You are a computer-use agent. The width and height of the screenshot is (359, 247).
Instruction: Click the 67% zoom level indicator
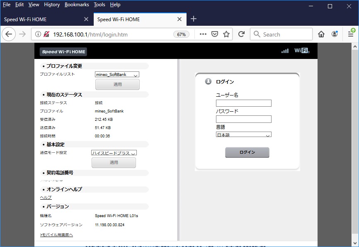tap(181, 34)
